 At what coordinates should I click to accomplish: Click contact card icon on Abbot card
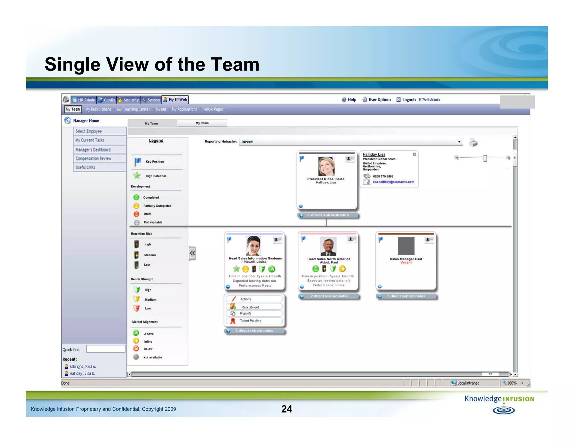(x=351, y=239)
